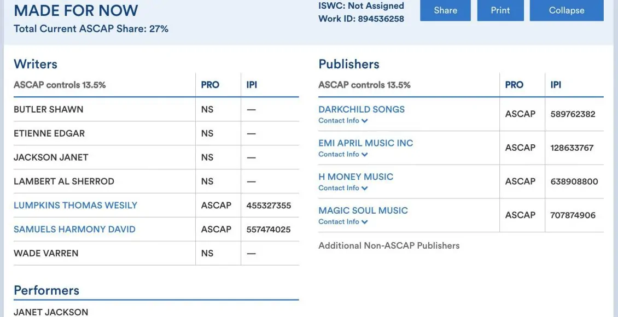
Task: Expand Contact Info under EMI April Music Inc
Action: 343,155
